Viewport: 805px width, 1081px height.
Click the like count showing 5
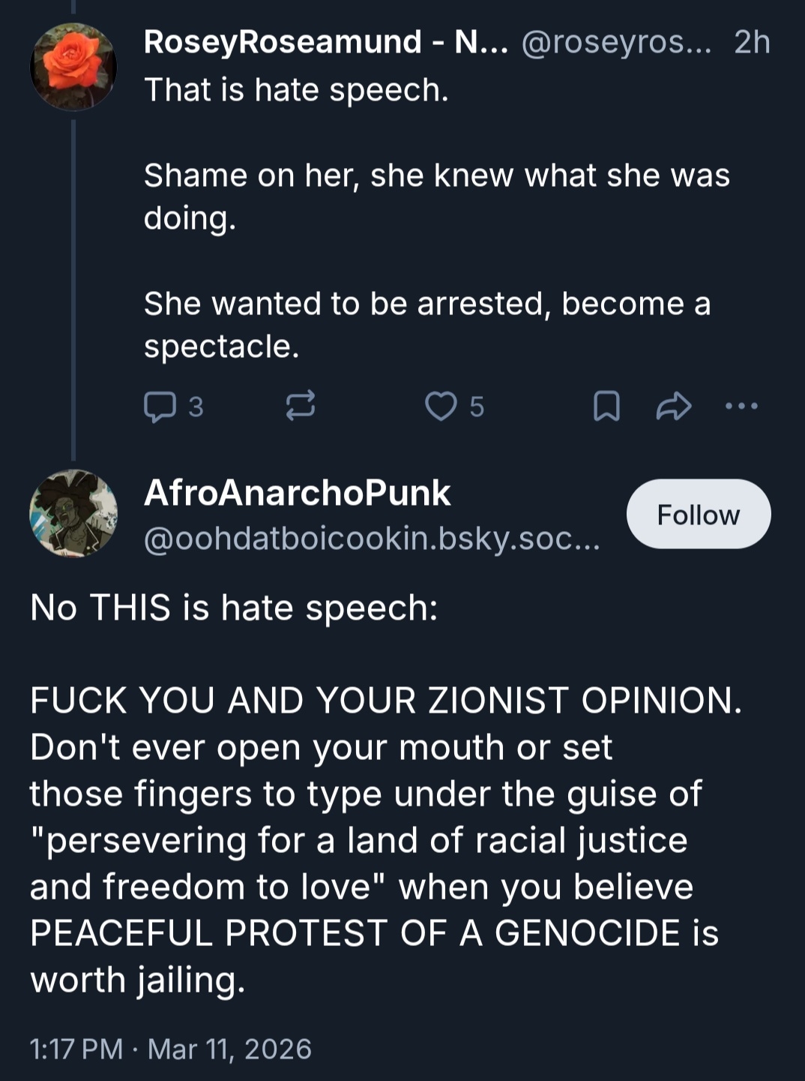[x=477, y=407]
